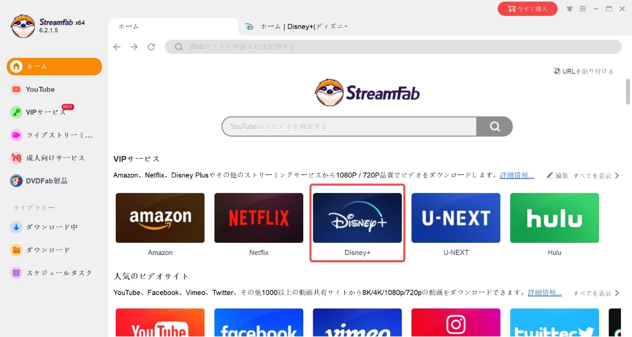This screenshot has width=632, height=337.
Task: Click the Hulu label text
Action: (x=555, y=253)
